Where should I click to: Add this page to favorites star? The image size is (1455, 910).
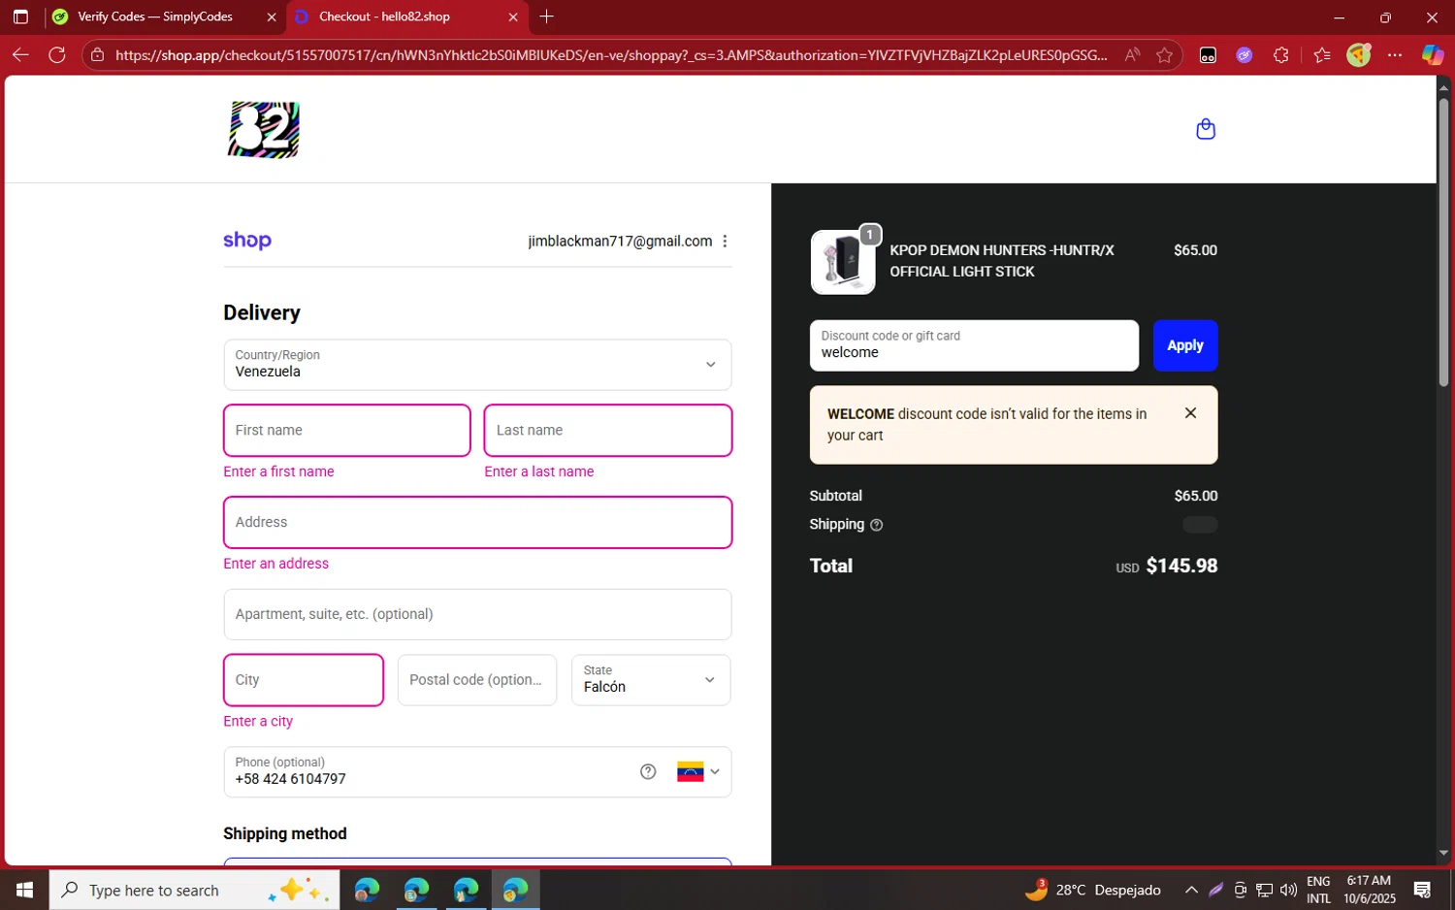pos(1165,55)
